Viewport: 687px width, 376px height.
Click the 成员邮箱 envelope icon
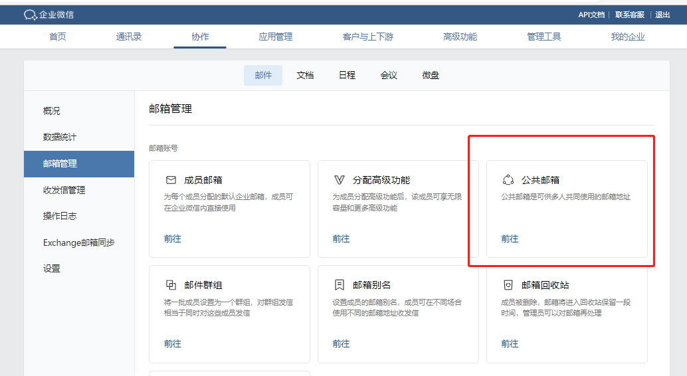[x=171, y=180]
